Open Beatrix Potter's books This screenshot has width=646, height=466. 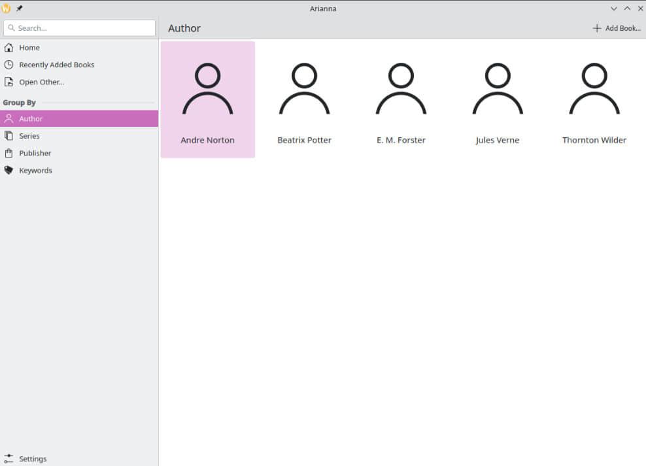(304, 99)
